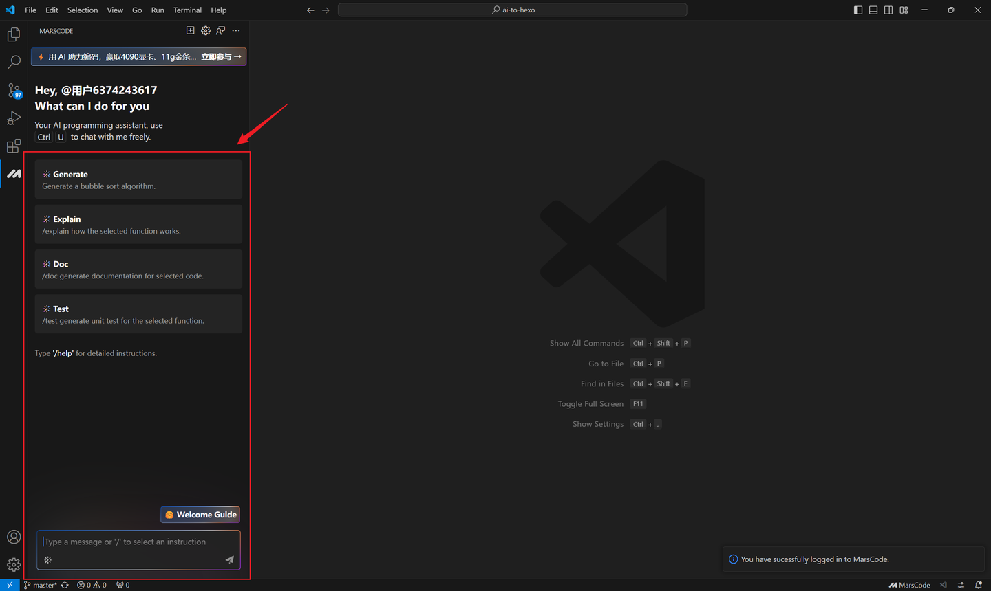The image size is (991, 591).
Task: Click the Test suggestion card
Action: pyautogui.click(x=138, y=314)
